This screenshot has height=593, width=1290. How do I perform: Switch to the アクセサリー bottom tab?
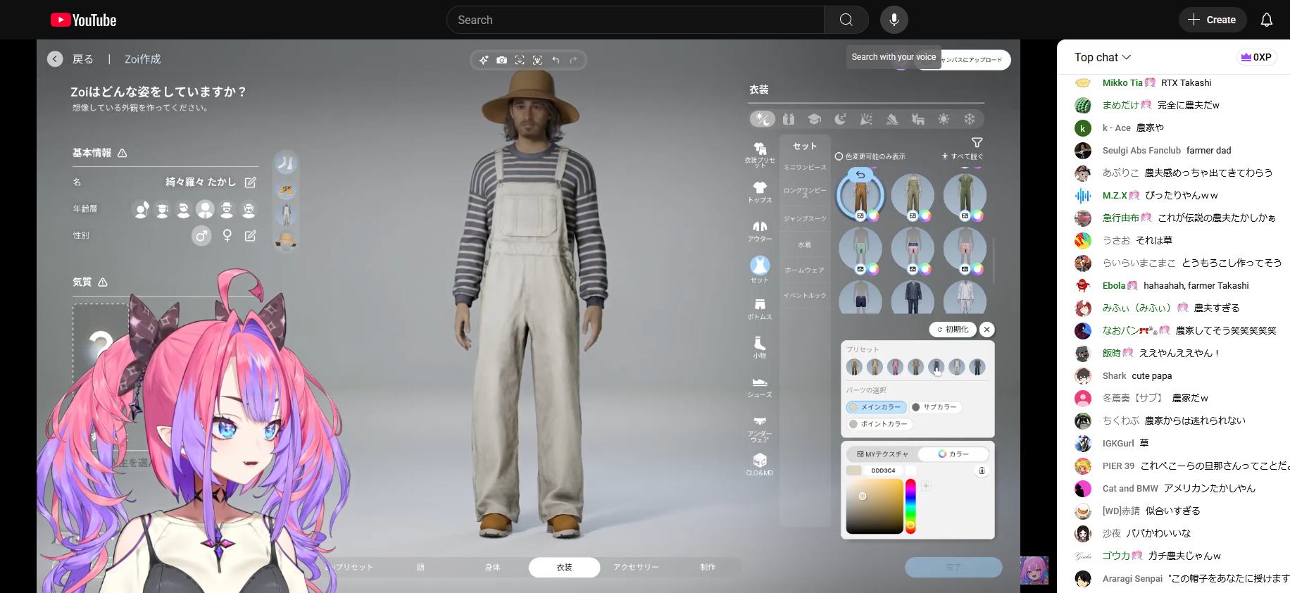click(635, 568)
